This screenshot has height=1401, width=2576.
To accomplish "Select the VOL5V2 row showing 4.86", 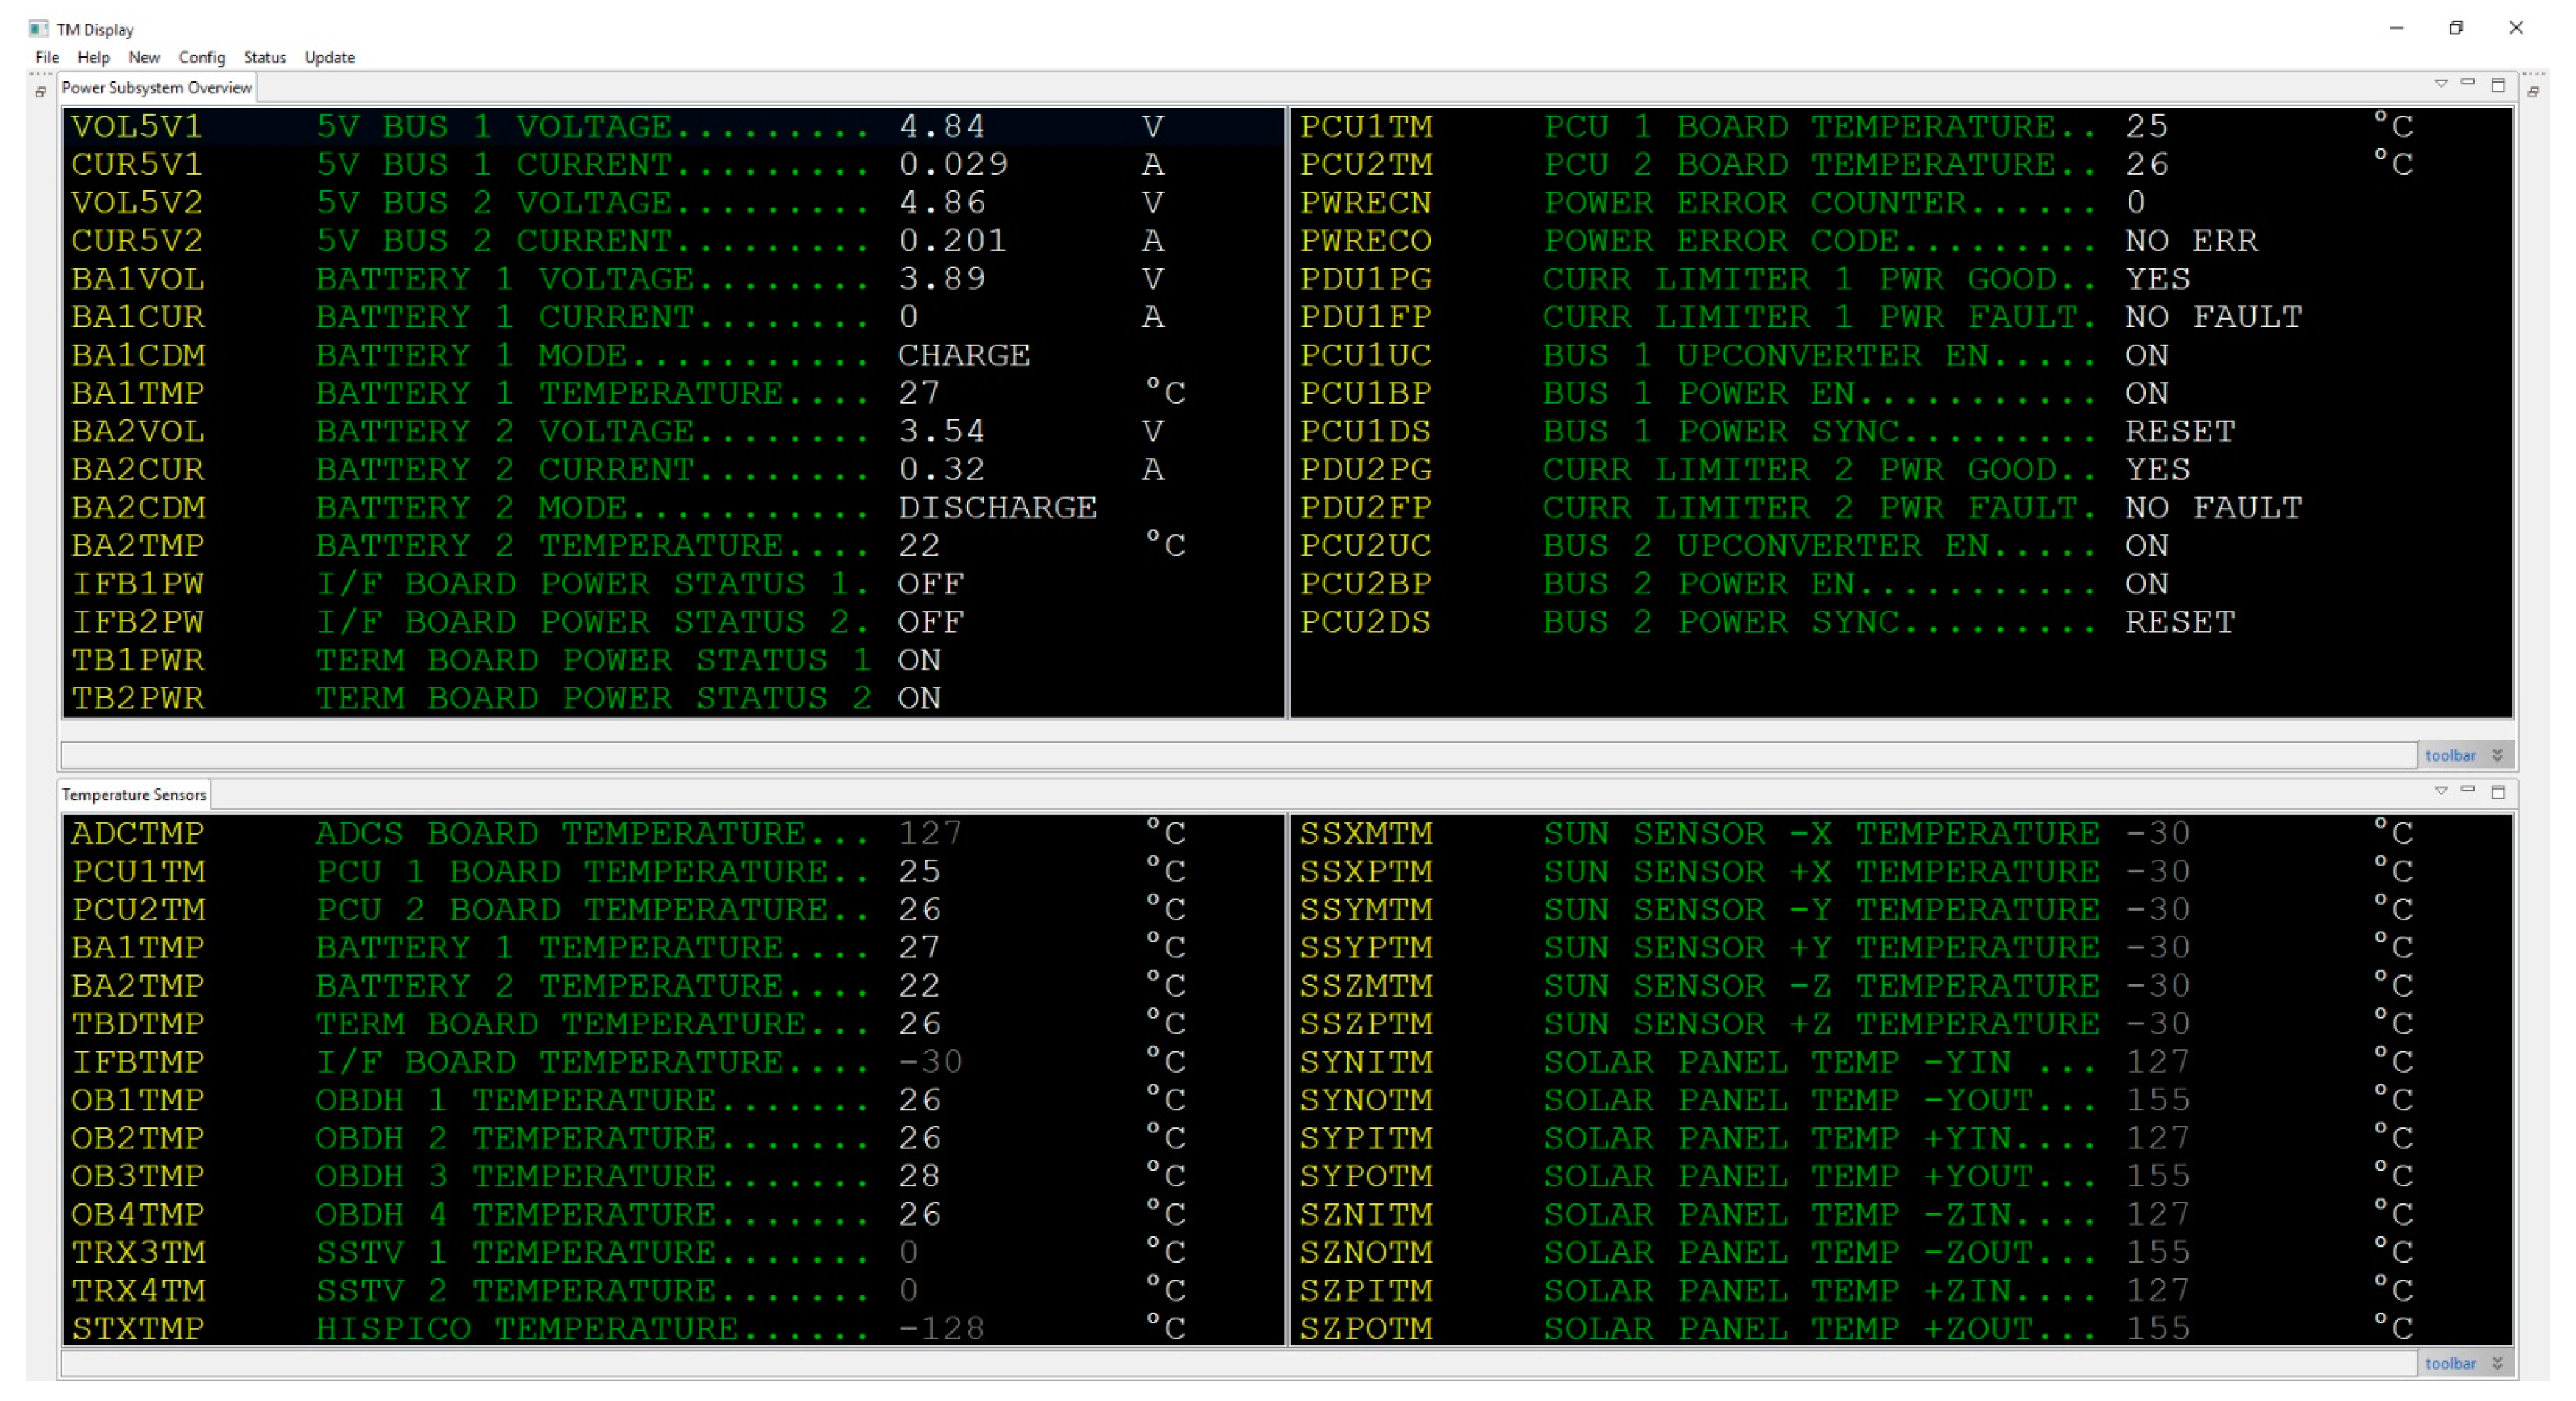I will (674, 203).
